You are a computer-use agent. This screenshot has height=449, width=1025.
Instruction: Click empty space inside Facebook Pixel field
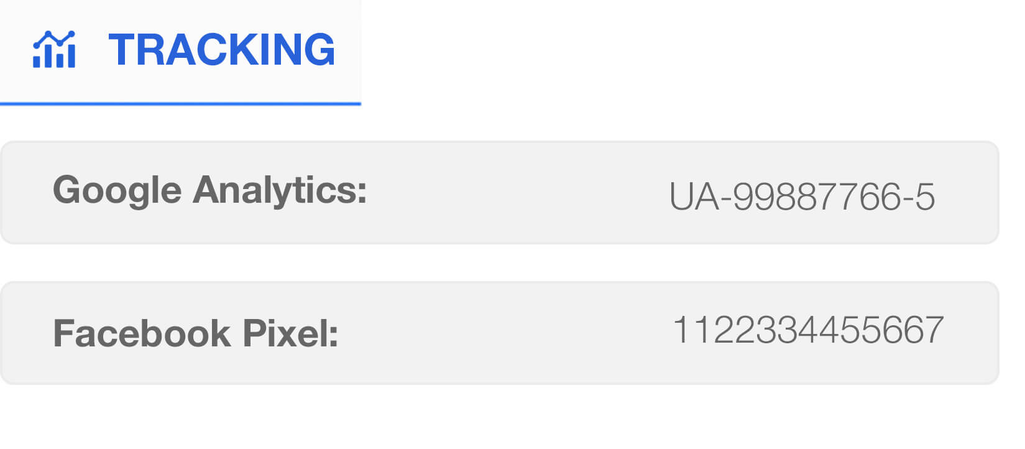pos(503,333)
